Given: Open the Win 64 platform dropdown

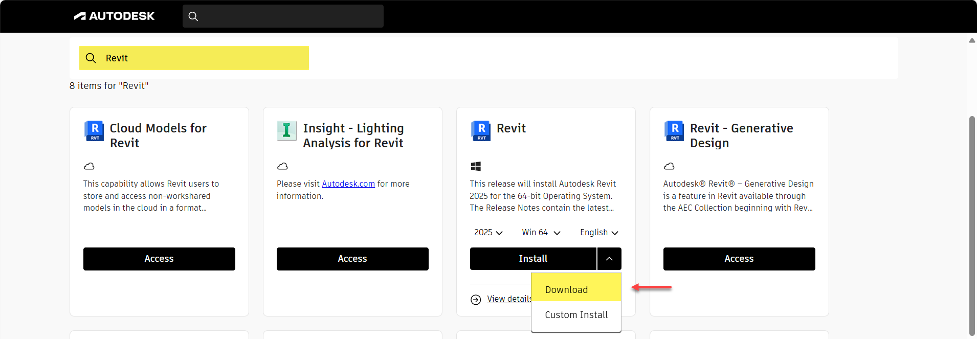Looking at the screenshot, I should tap(541, 233).
